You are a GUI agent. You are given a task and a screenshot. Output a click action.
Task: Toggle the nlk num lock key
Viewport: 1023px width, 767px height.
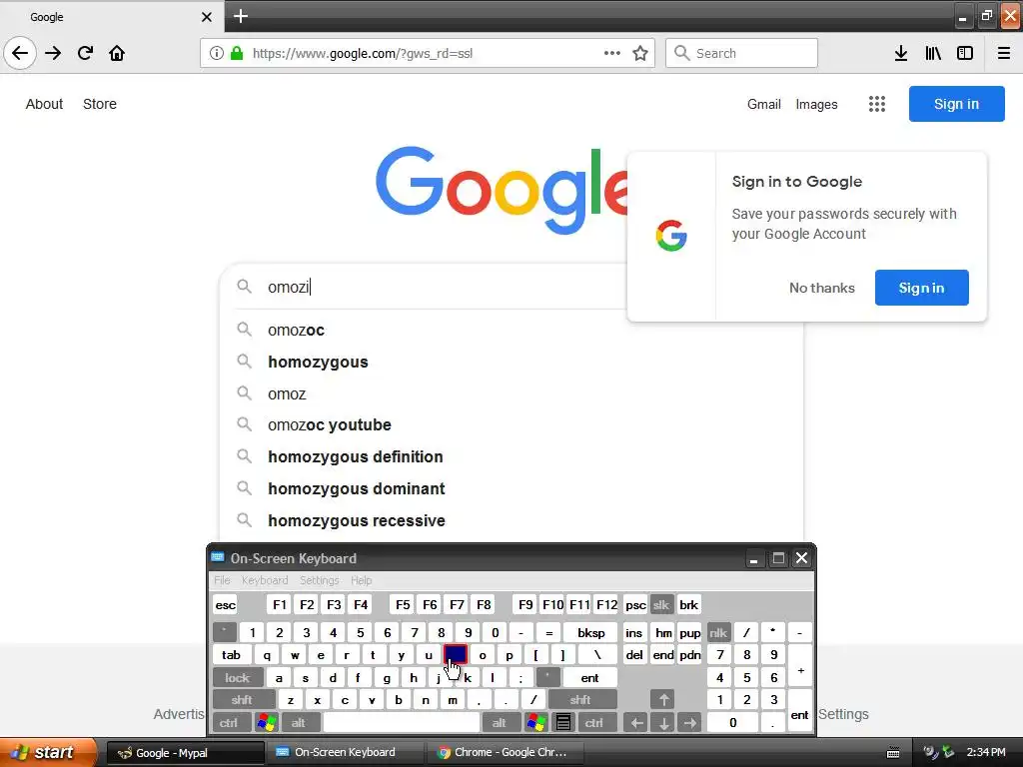[718, 632]
